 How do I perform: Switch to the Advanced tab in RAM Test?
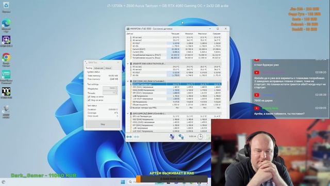[98, 68]
